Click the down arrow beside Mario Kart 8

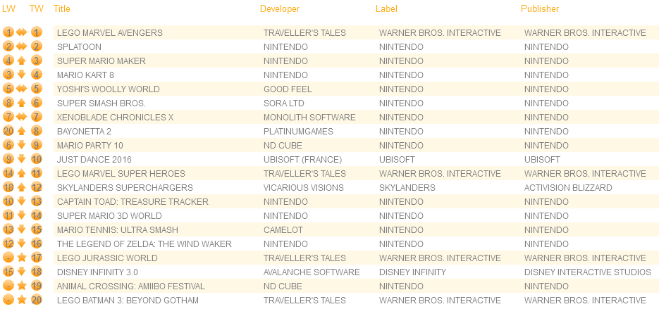click(22, 75)
